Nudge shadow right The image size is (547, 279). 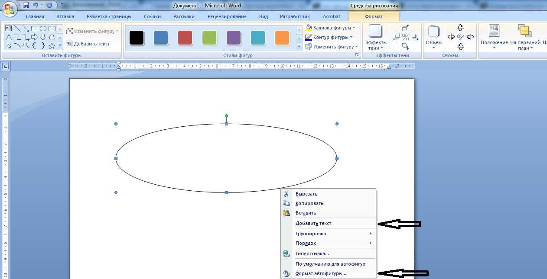point(415,37)
